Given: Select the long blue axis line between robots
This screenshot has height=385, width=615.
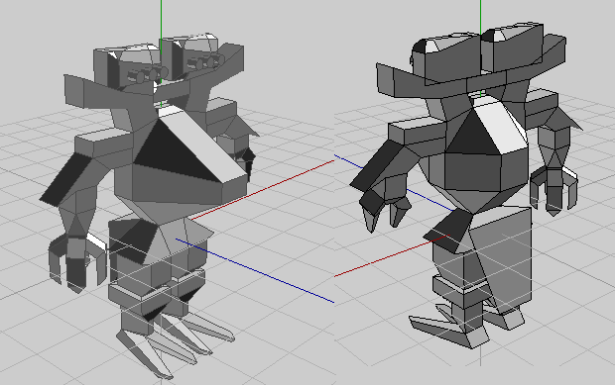Looking at the screenshot, I should point(255,270).
